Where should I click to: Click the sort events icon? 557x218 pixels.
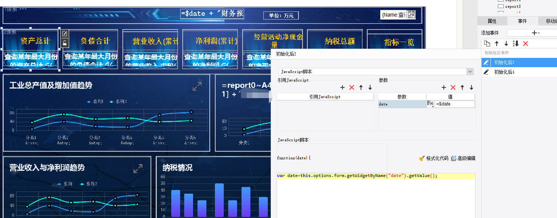pyautogui.click(x=516, y=44)
